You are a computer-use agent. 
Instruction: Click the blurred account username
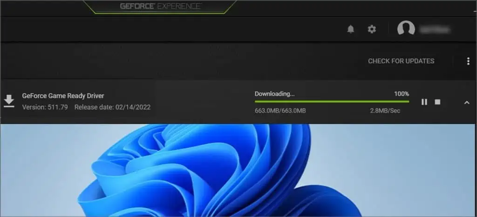[x=435, y=29]
